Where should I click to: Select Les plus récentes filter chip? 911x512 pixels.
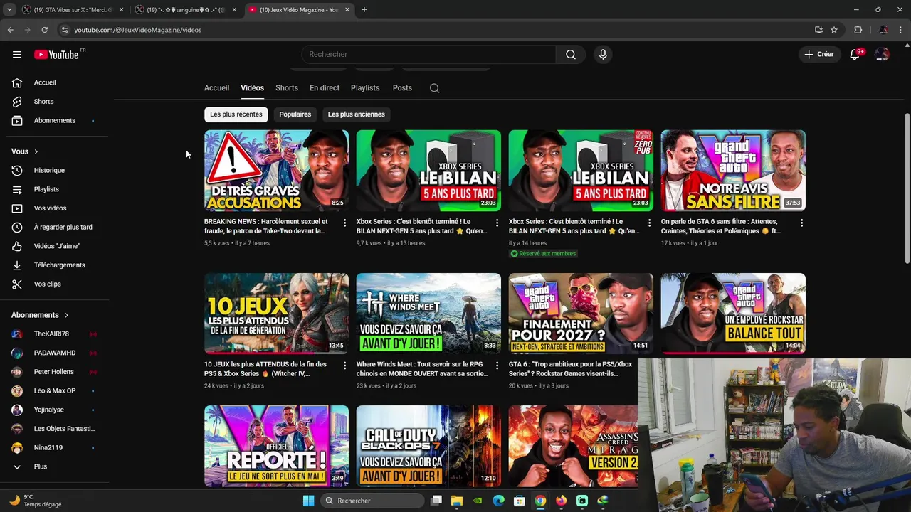tap(236, 114)
